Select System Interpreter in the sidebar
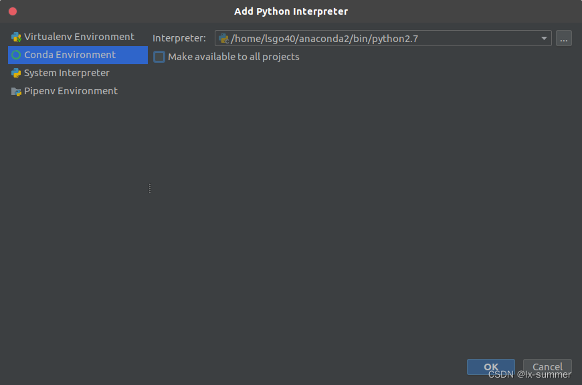The width and height of the screenshot is (582, 385). coord(78,73)
